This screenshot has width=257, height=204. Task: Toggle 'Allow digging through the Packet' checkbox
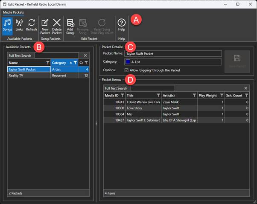[126, 70]
